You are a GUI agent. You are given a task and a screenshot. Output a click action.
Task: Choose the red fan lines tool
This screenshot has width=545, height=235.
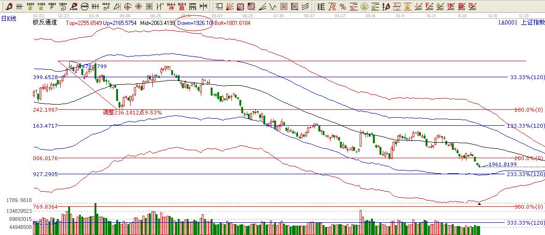click(x=230, y=7)
